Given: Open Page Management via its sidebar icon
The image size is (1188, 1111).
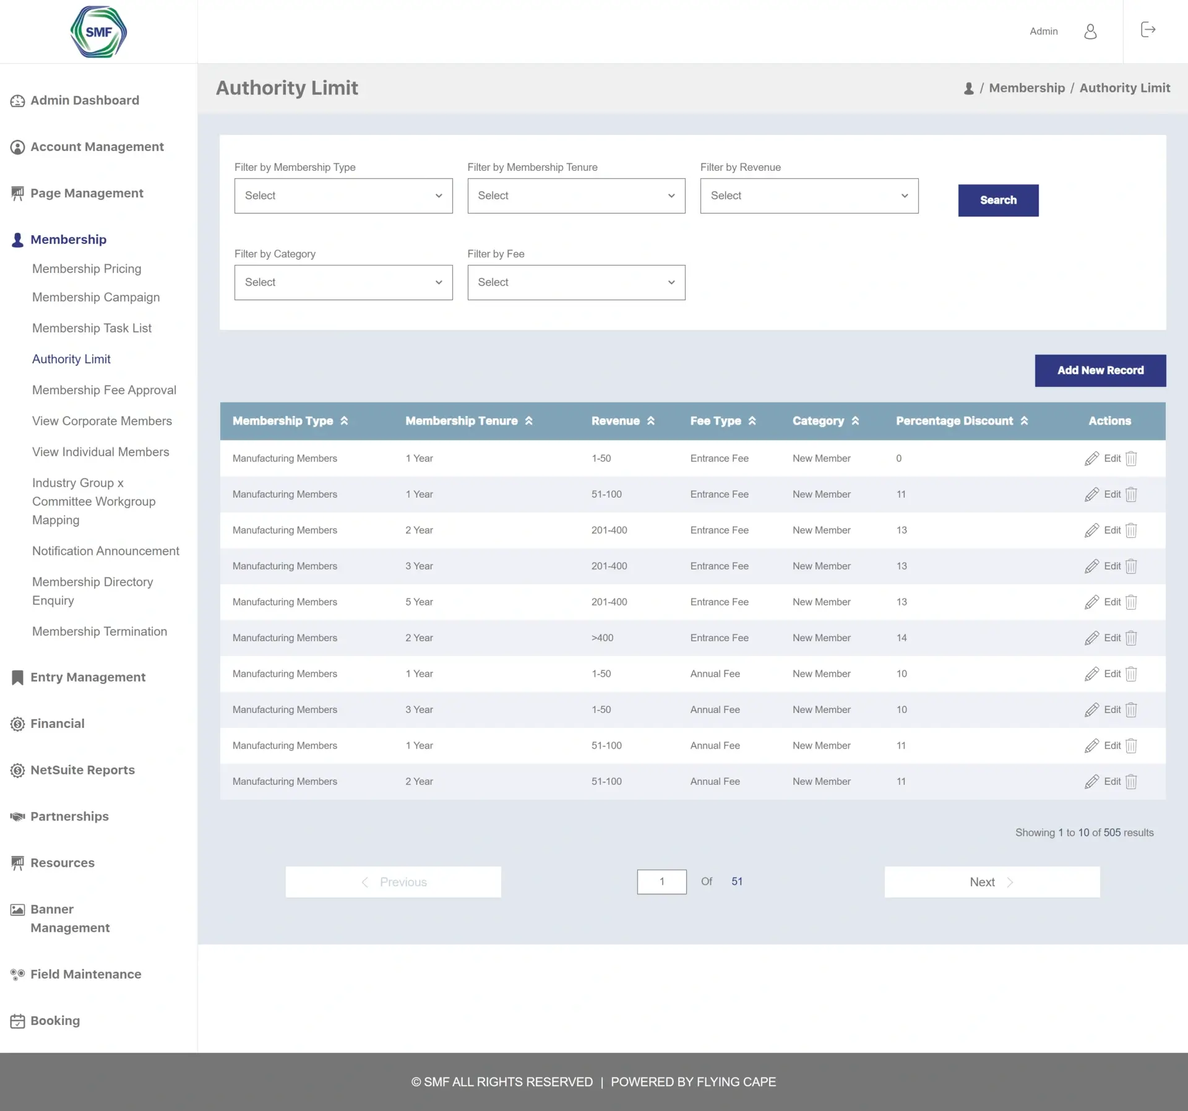Looking at the screenshot, I should point(17,193).
